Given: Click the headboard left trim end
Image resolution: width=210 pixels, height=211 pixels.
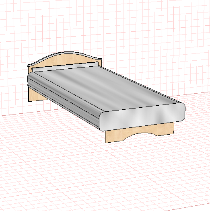Looking at the screenshot, I should [x=29, y=66].
